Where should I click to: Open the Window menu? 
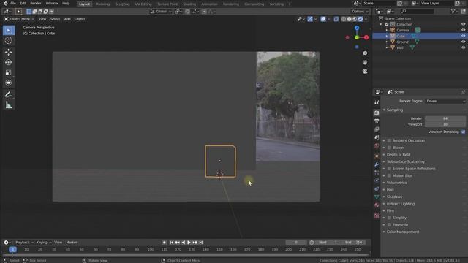click(52, 3)
